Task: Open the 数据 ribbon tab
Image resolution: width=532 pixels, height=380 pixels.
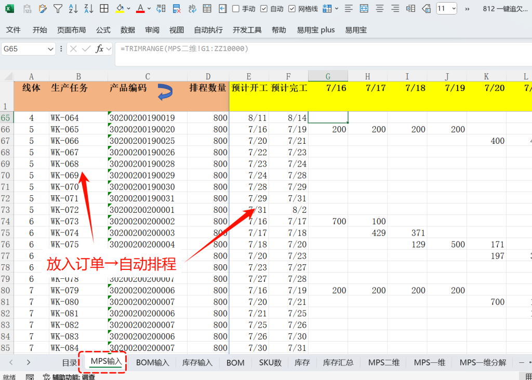Action: tap(128, 30)
